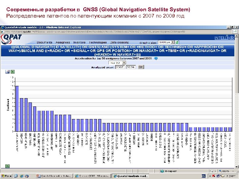239x179 pixels.
Task: Click the page scrollbar down arrow
Action: [236, 166]
